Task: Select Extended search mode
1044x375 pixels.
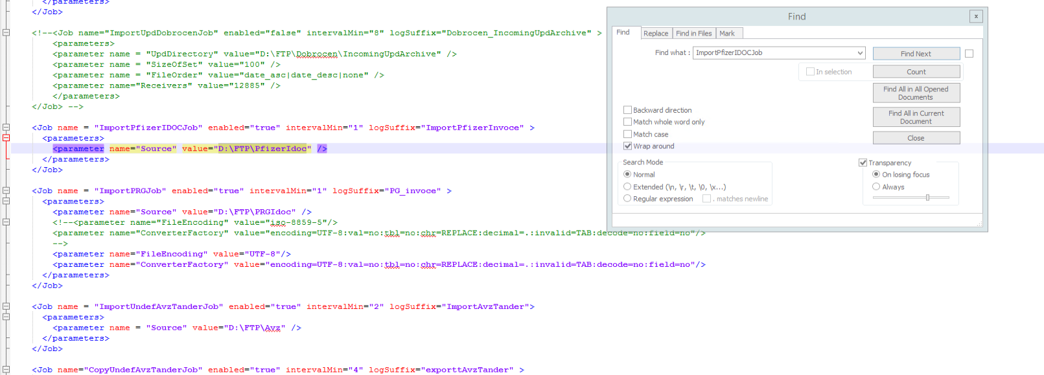Action: [x=627, y=187]
